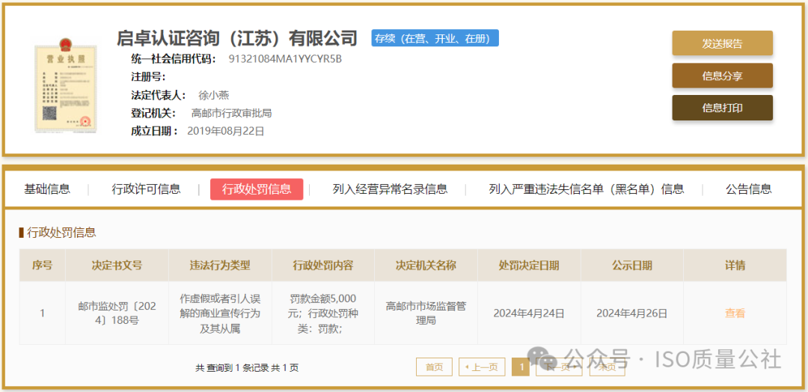Click the 登记机关 label
This screenshot has height=392, width=808.
(153, 113)
